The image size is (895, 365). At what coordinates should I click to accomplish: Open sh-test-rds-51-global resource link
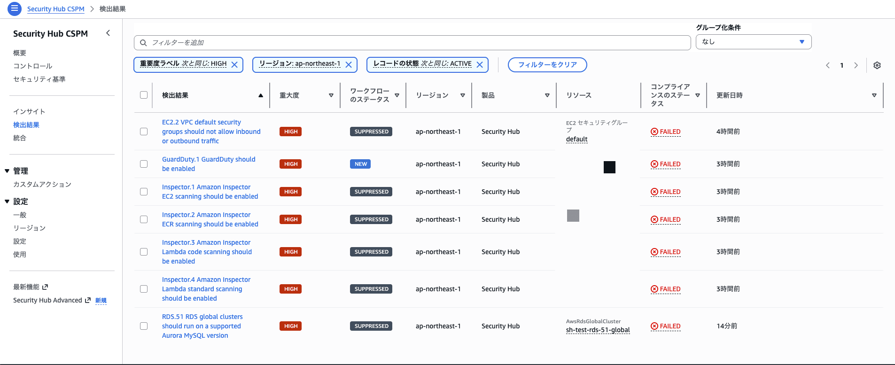tap(598, 330)
